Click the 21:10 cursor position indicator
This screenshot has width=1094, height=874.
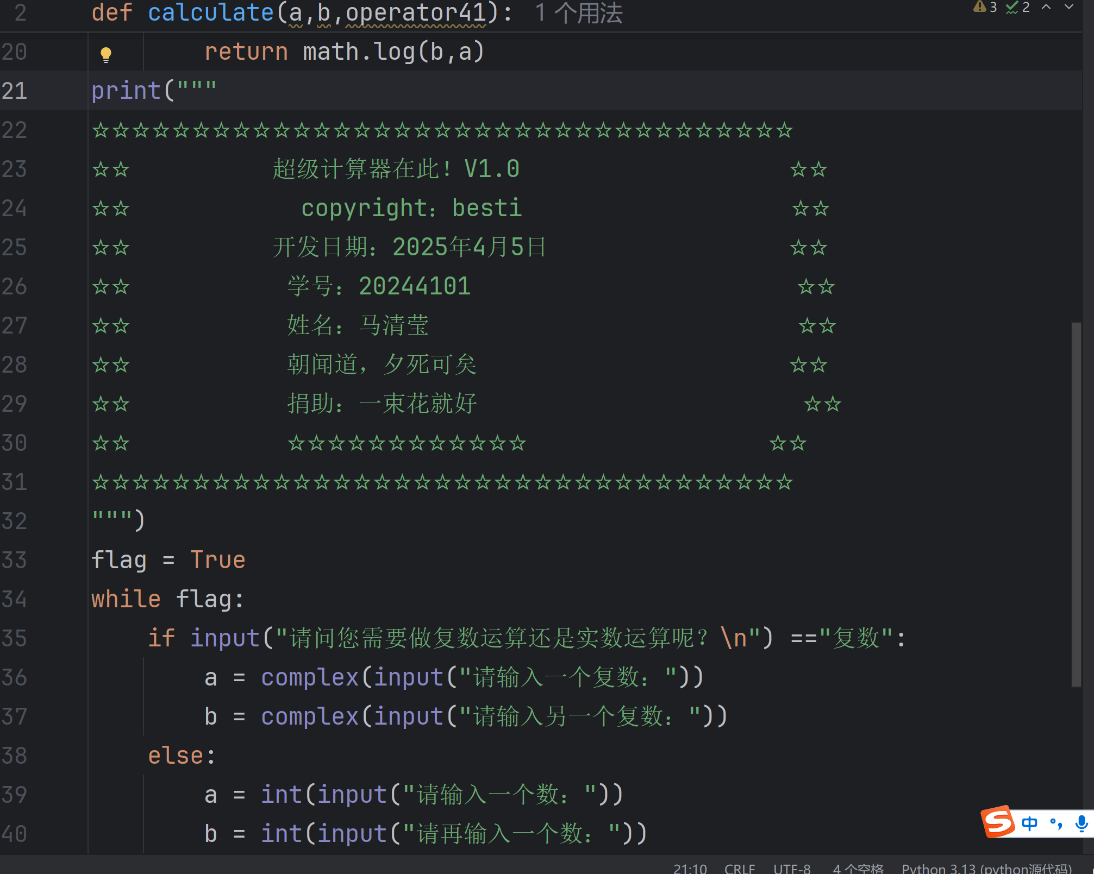690,868
